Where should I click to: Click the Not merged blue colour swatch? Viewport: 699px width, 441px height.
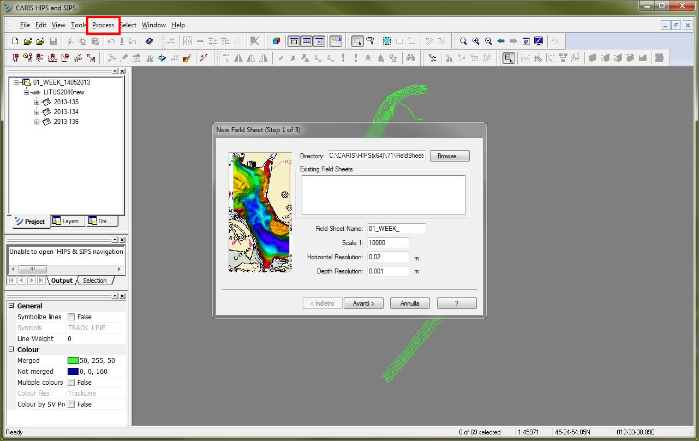(x=73, y=372)
